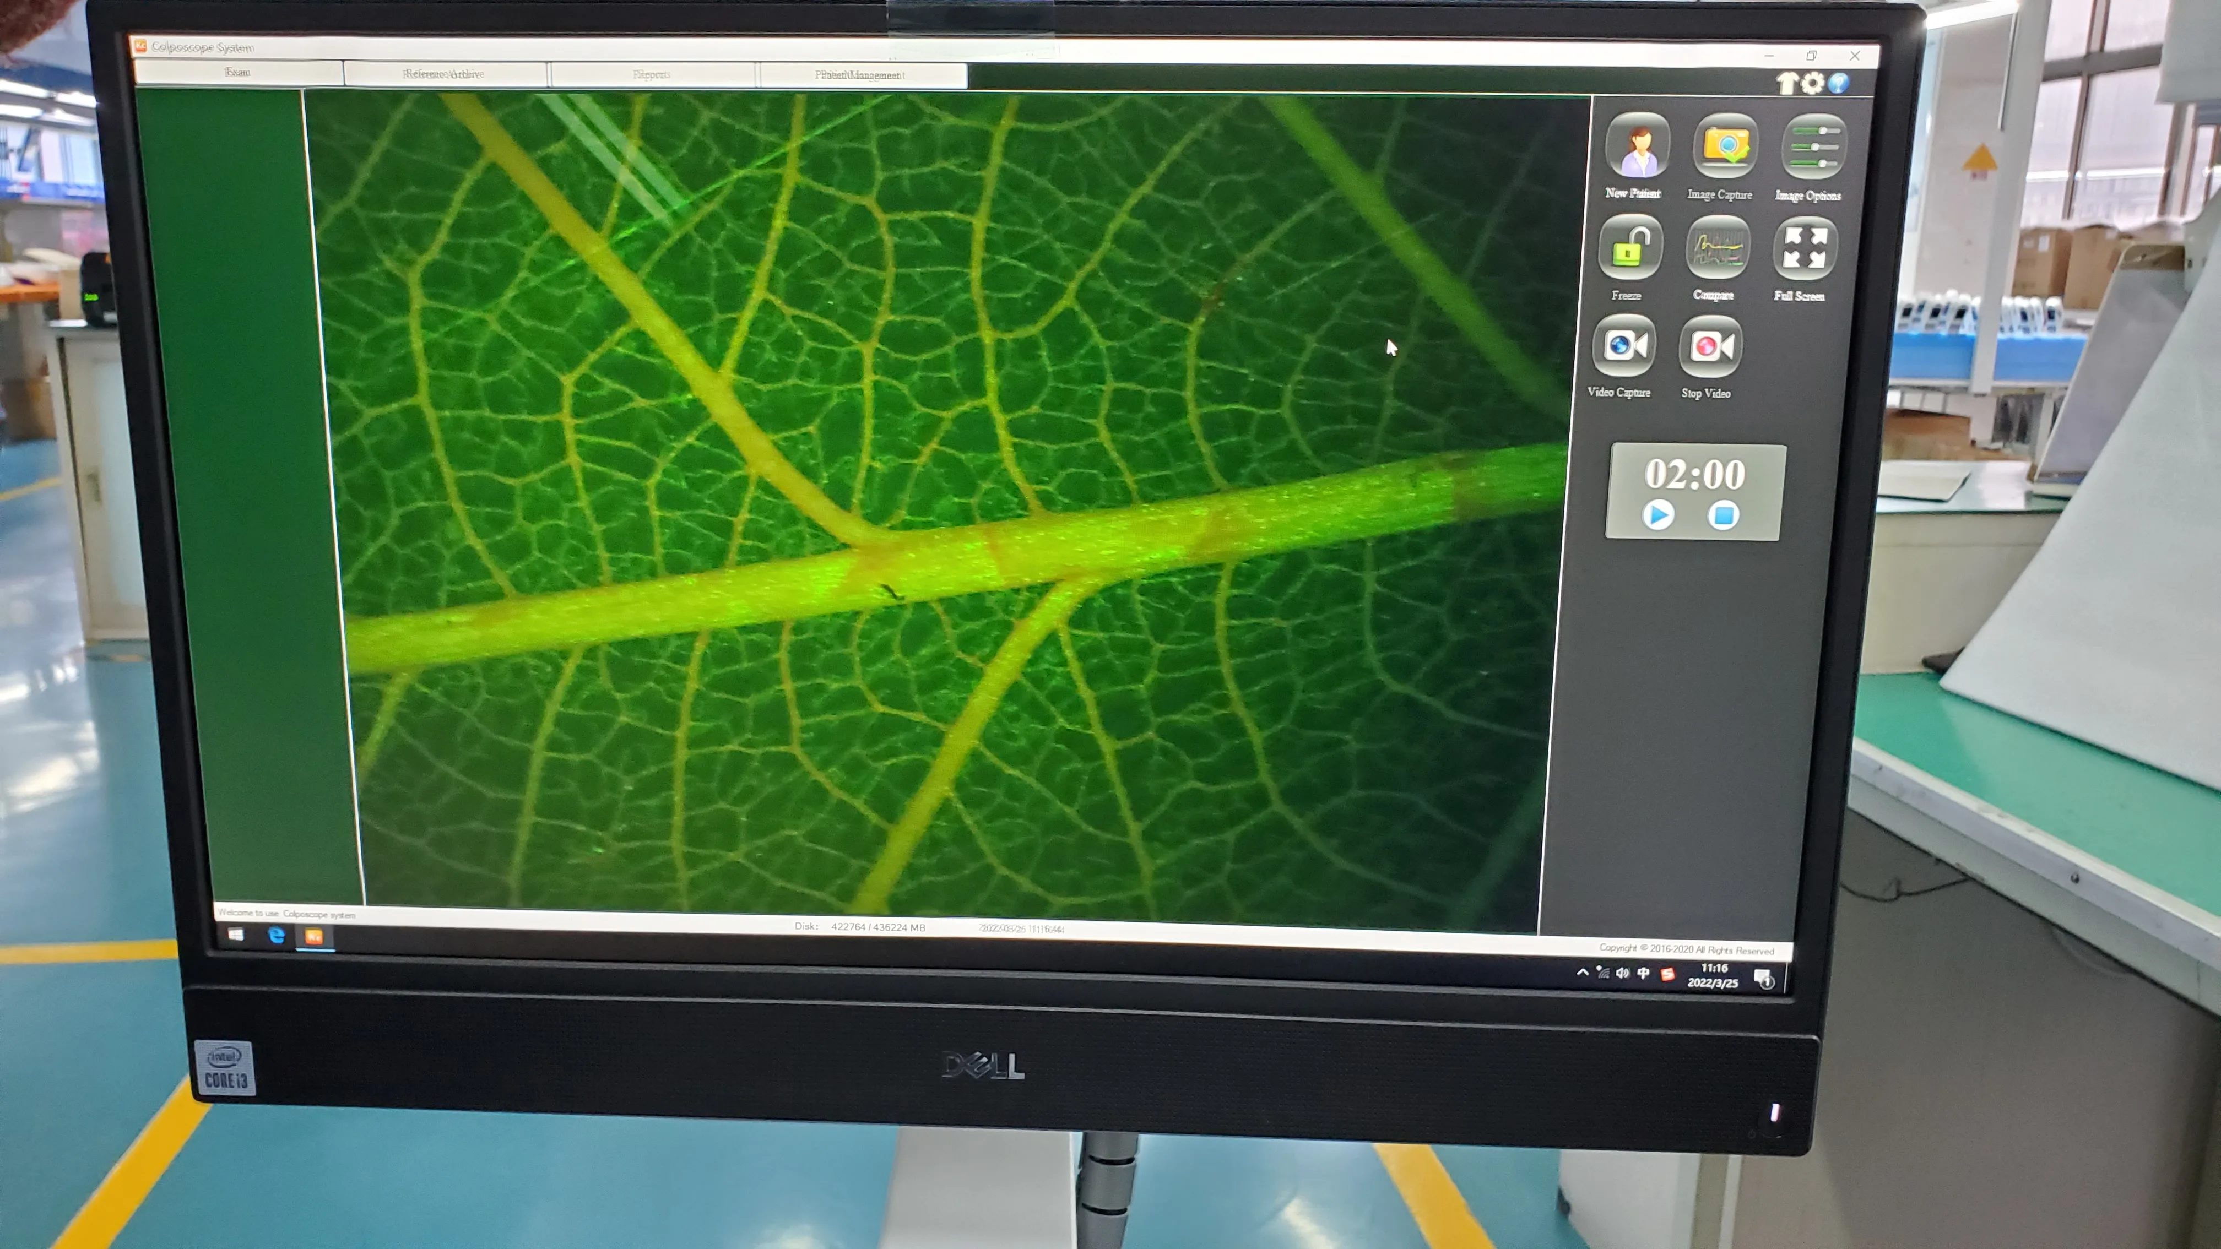
Task: Switch to the Exam tab
Action: 238,72
